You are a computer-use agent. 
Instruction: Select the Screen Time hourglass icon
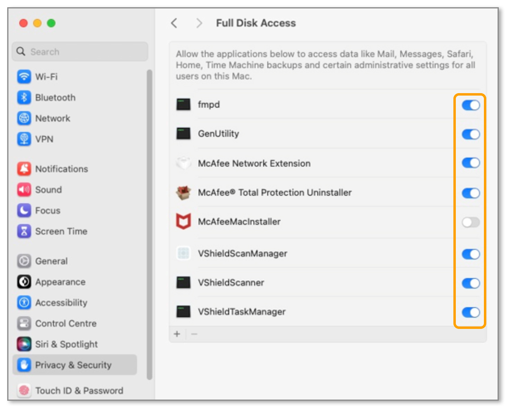pyautogui.click(x=24, y=231)
